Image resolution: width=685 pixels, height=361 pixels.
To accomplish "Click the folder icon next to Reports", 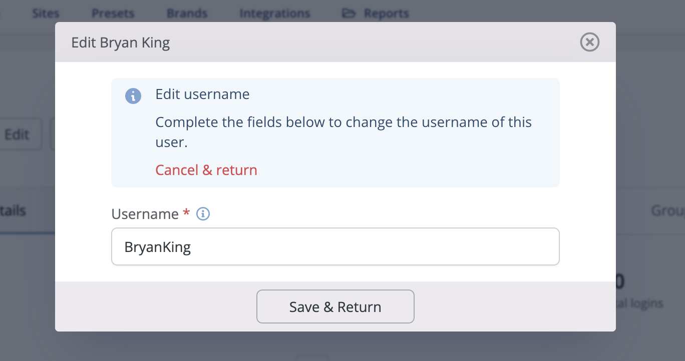I will (x=349, y=13).
